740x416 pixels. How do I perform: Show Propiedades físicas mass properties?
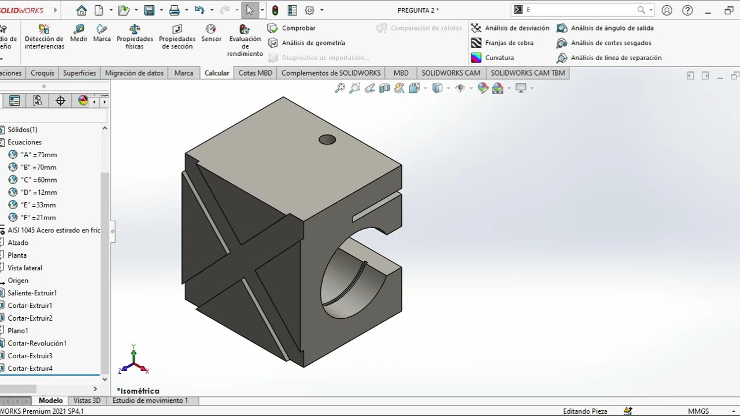click(x=135, y=37)
